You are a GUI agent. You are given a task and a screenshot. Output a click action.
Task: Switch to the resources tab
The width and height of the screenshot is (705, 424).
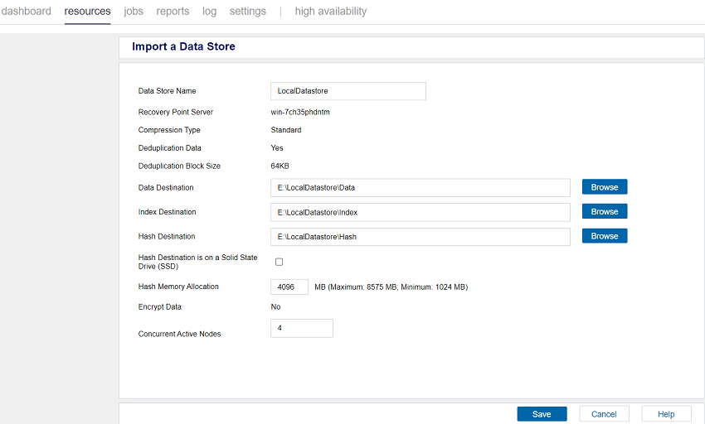[87, 12]
